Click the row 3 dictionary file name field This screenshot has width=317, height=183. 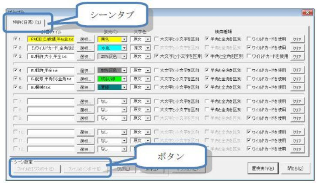coord(51,56)
